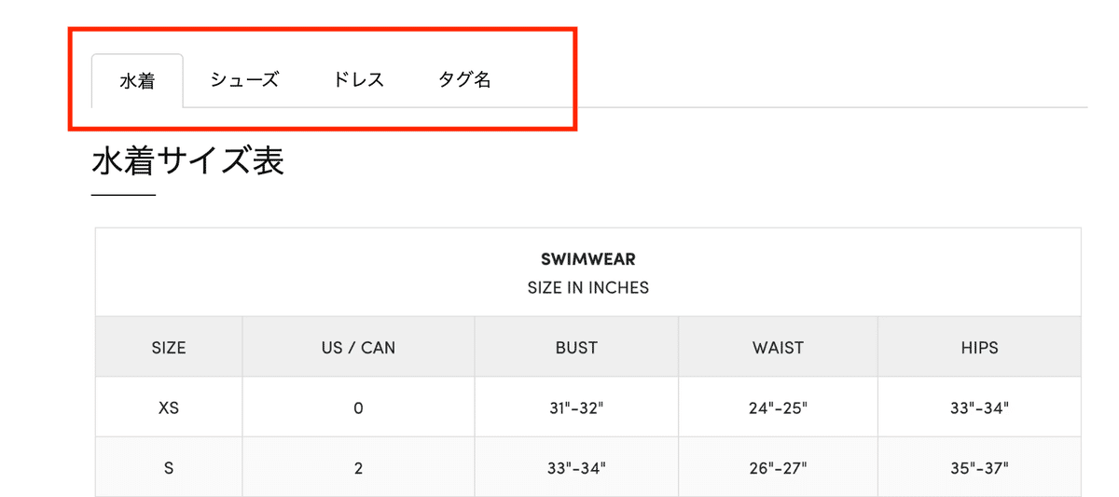
Task: Click the WAIST column header
Action: pyautogui.click(x=778, y=347)
